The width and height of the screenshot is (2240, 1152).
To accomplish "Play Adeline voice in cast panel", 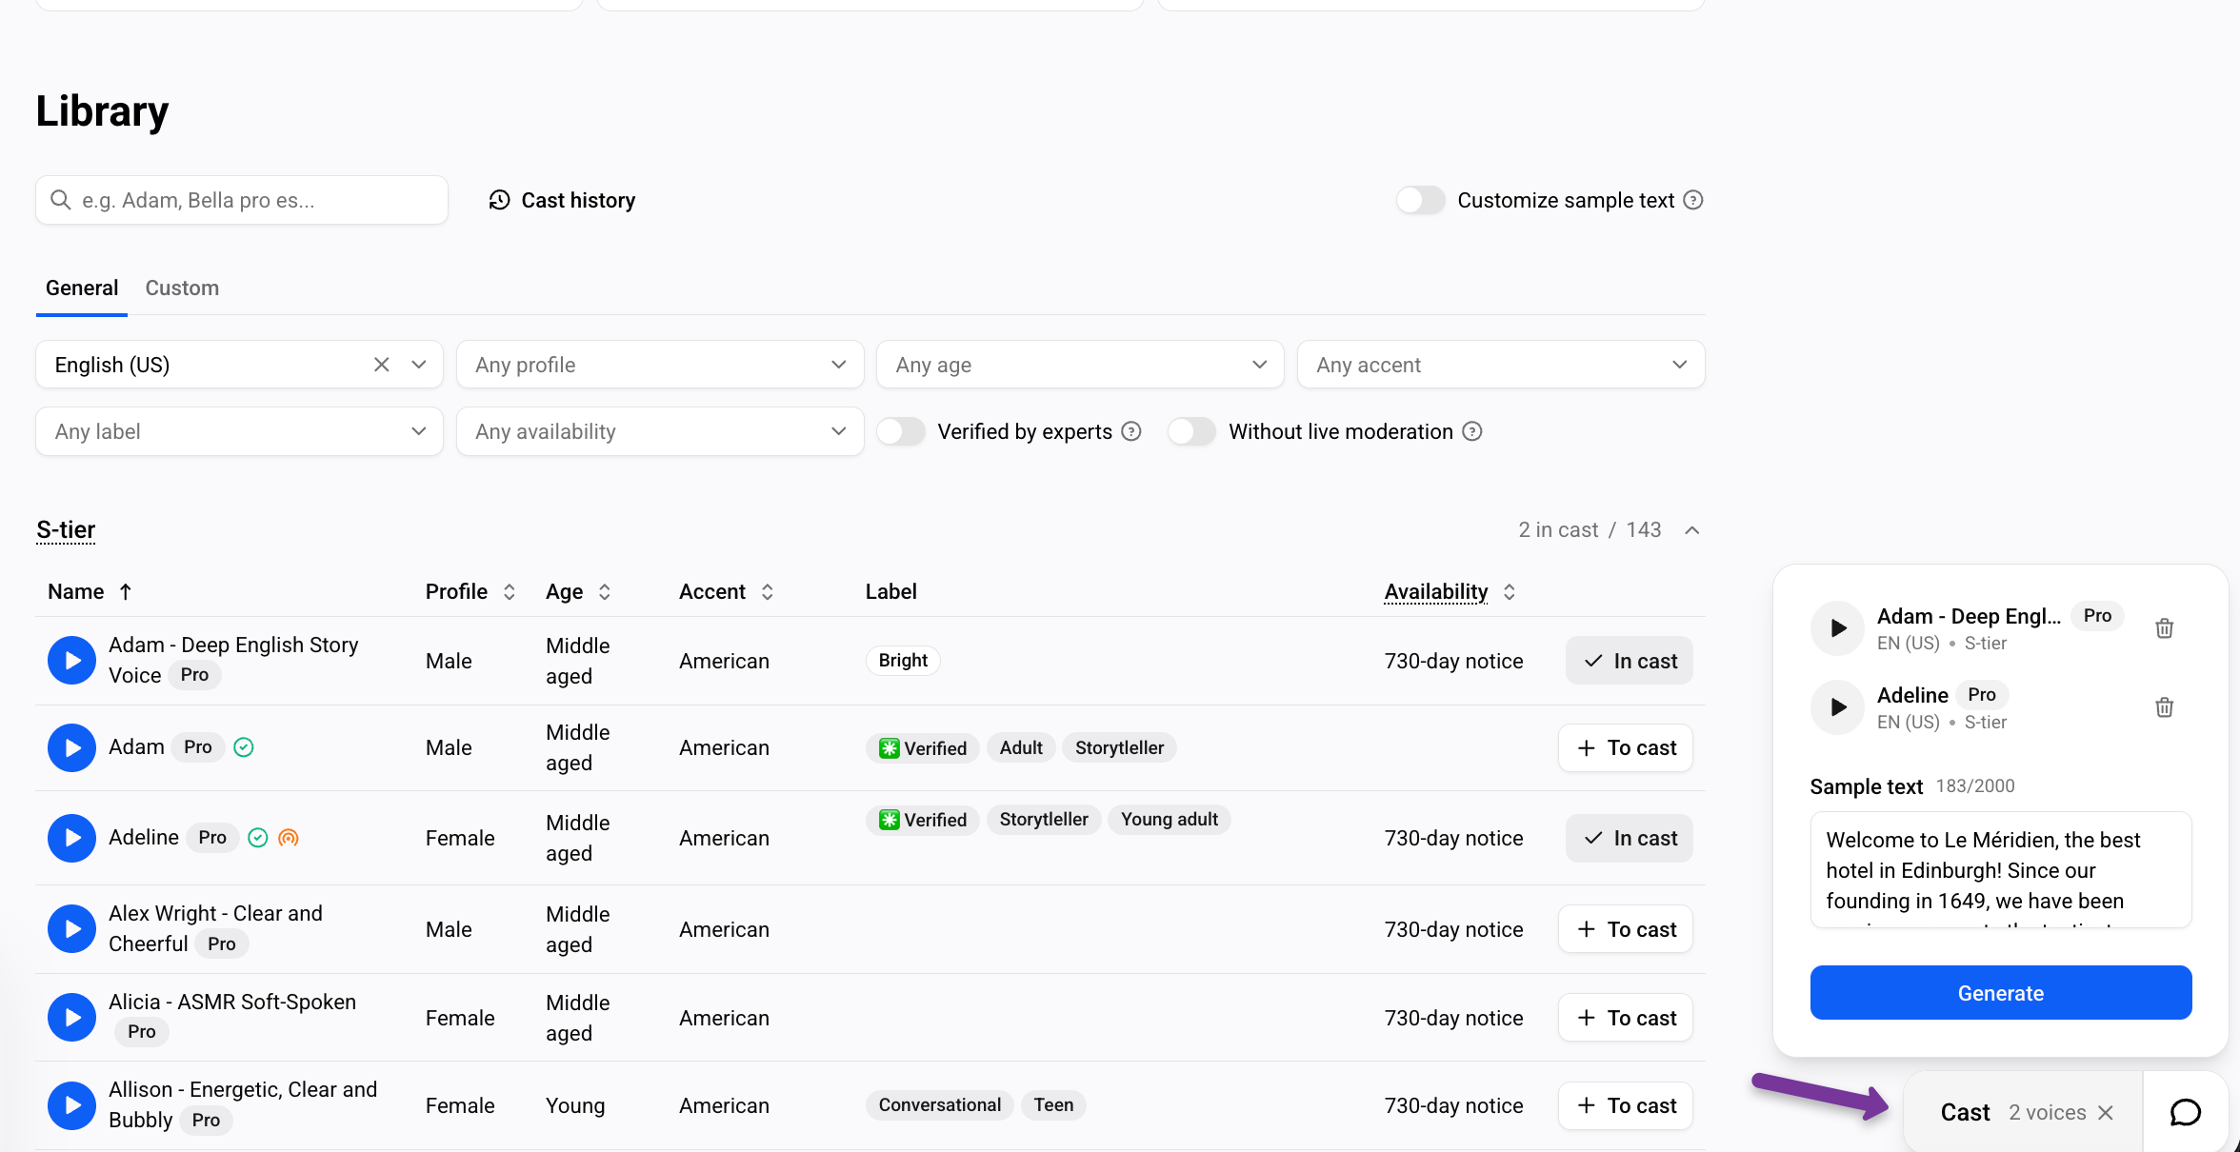I will tap(1837, 707).
